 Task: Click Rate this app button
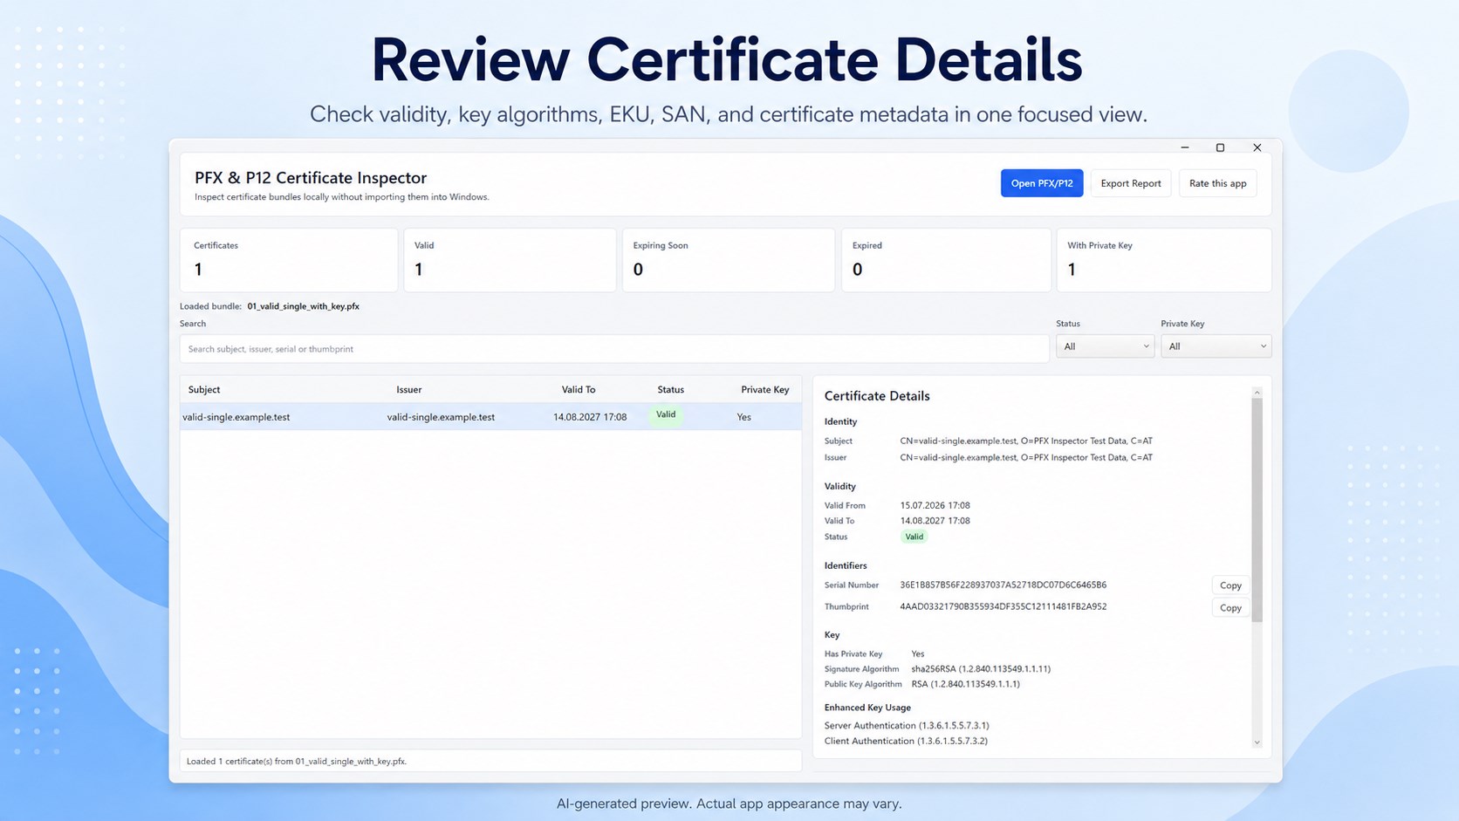[1217, 183]
